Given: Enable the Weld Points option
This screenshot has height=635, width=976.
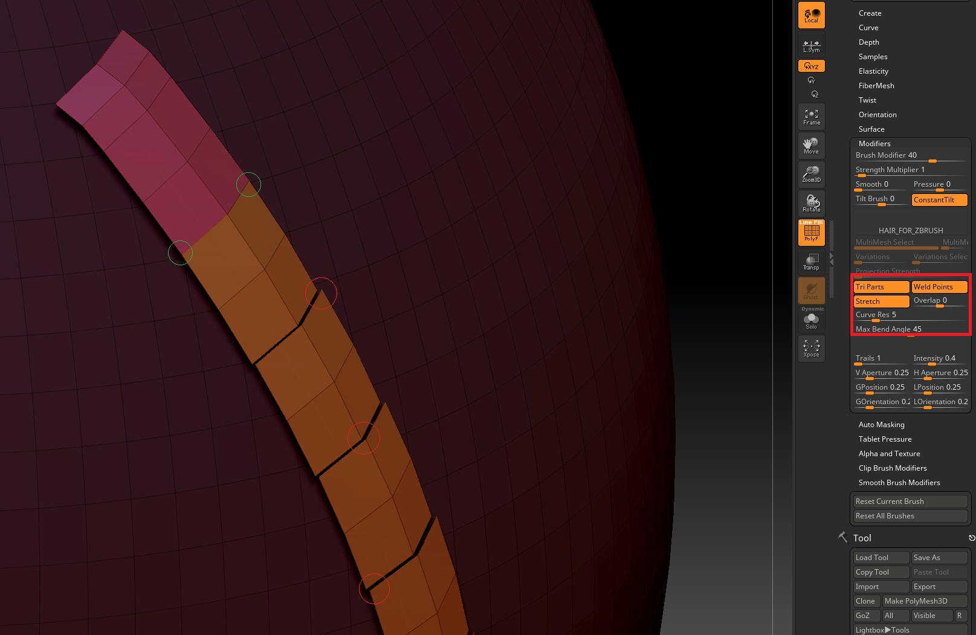Looking at the screenshot, I should [x=939, y=286].
